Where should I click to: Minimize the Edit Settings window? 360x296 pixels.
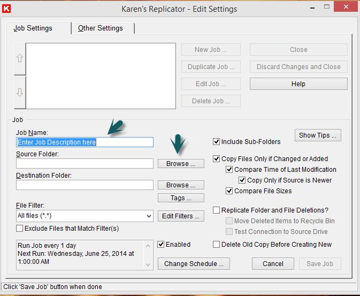[x=312, y=7]
